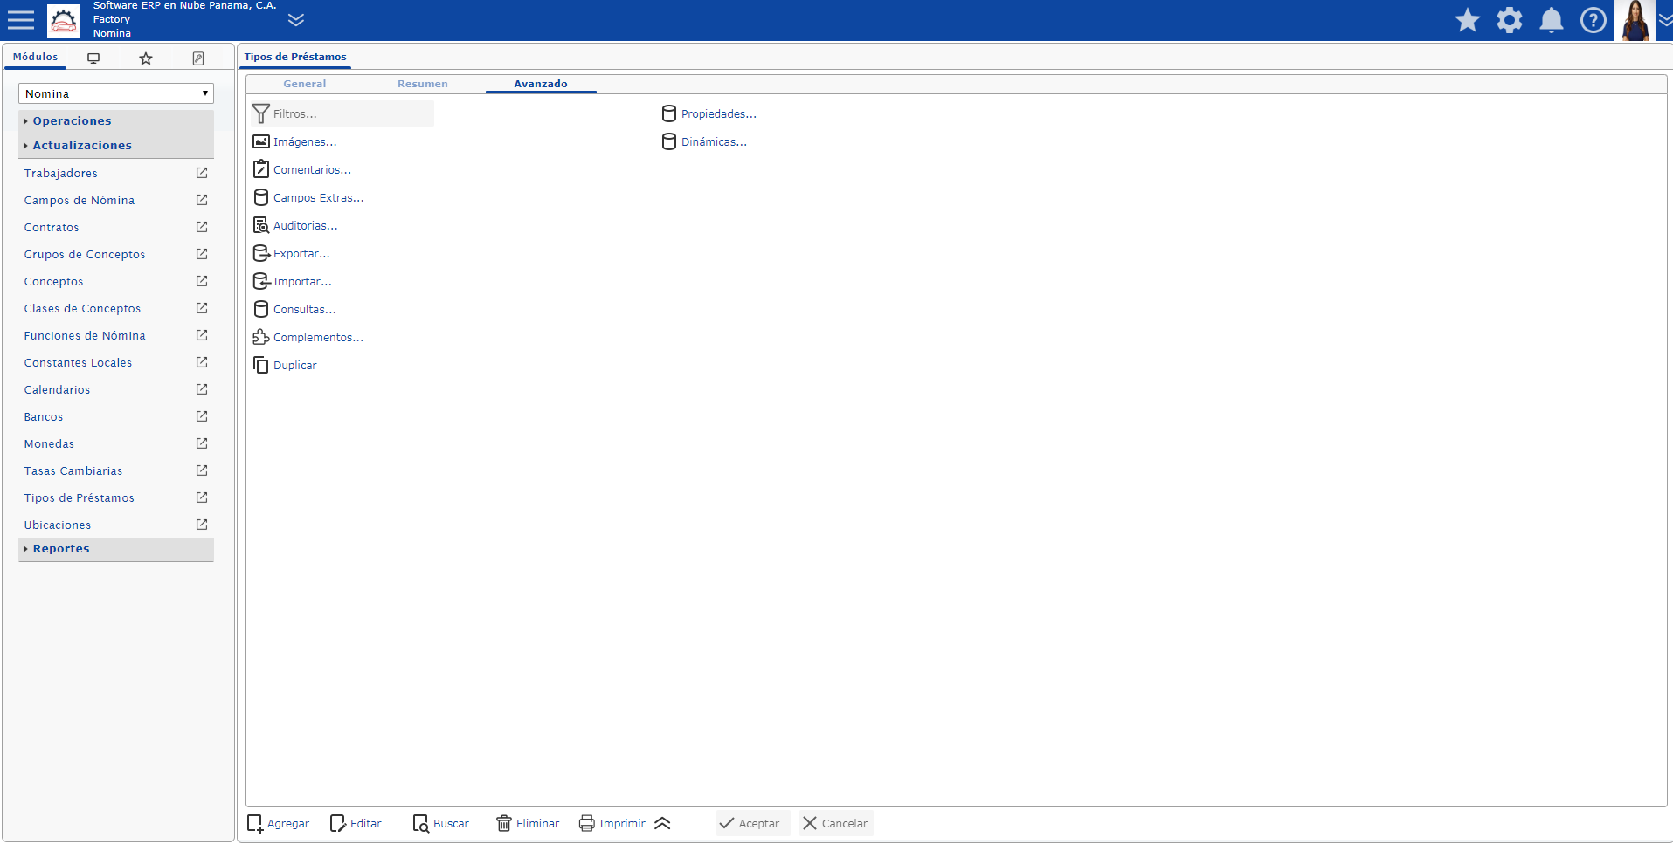The width and height of the screenshot is (1673, 844).
Task: Click the Filtros funnel icon
Action: (x=261, y=113)
